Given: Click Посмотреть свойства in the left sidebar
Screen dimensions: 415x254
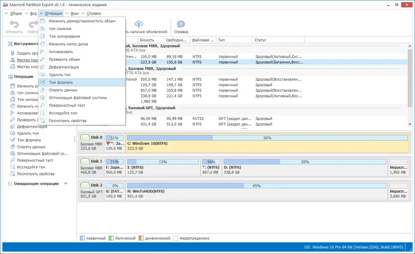Looking at the screenshot, I should pyautogui.click(x=36, y=174).
